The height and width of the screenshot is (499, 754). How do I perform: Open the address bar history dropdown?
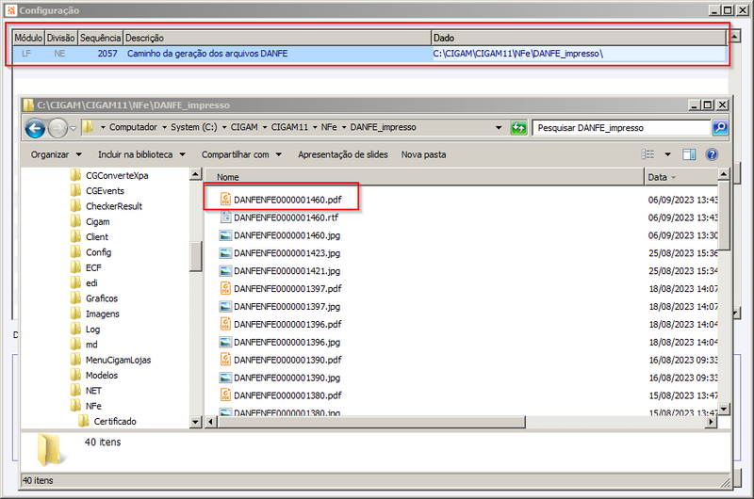(499, 128)
